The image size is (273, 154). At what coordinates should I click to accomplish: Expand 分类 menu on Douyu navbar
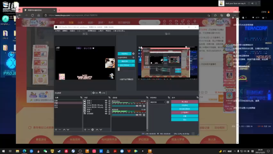81,23
